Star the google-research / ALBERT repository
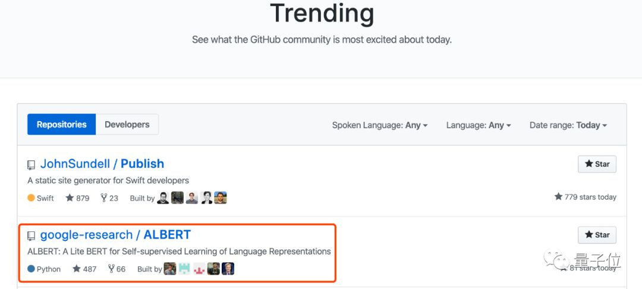 tap(597, 234)
